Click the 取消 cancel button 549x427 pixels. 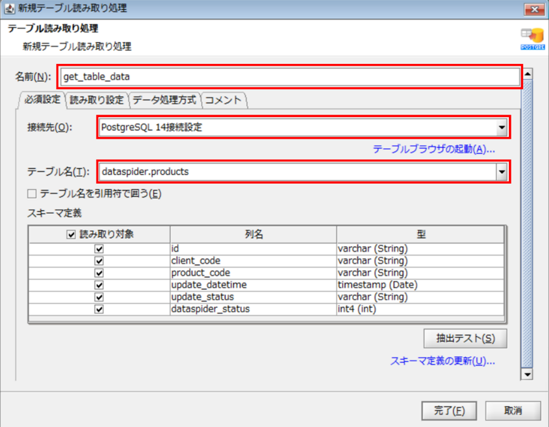tap(513, 410)
